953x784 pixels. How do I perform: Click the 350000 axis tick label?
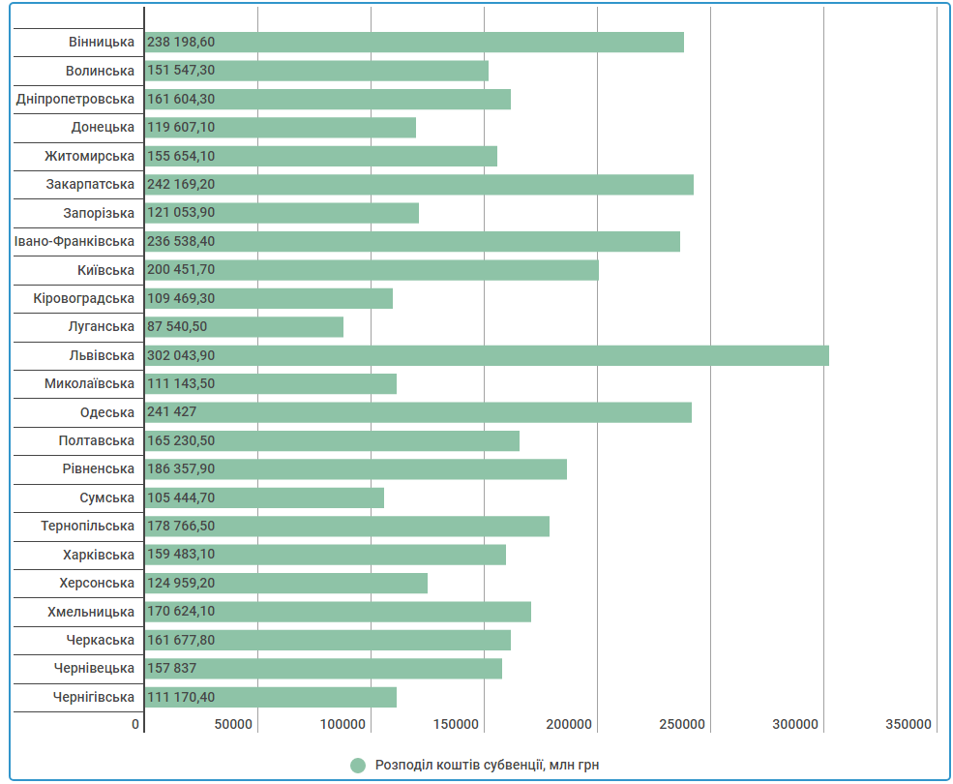click(x=909, y=725)
